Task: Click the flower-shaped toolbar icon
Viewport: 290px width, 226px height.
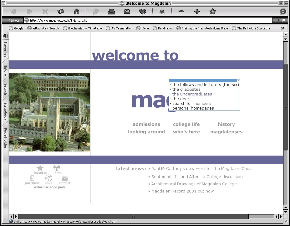Action: click(212, 12)
